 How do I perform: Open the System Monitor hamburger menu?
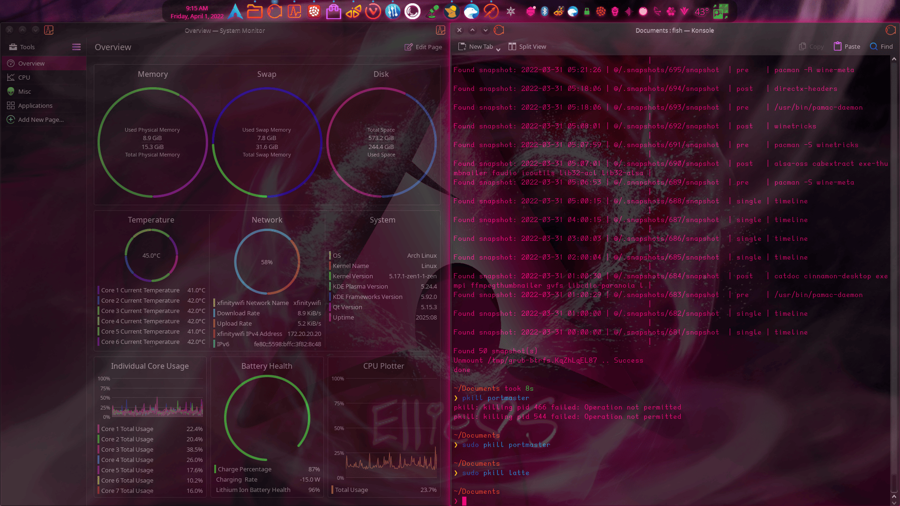tap(76, 47)
